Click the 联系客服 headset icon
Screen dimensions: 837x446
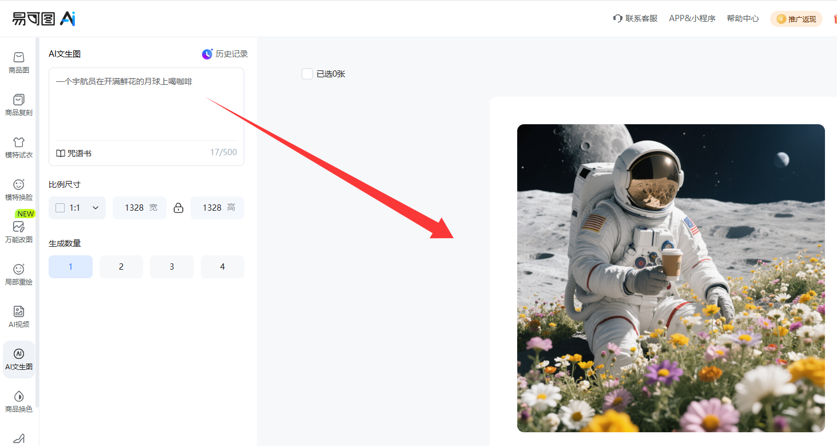(617, 18)
